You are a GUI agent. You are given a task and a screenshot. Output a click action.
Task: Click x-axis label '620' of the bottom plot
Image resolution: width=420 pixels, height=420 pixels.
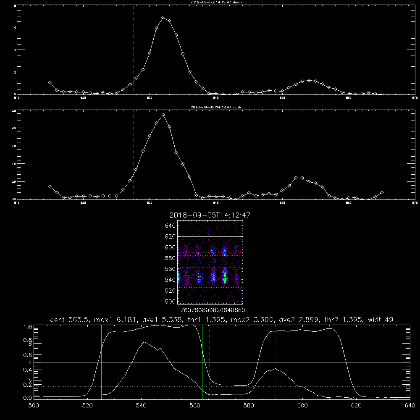coord(356,406)
